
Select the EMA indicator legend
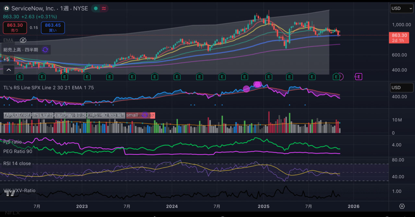[8, 40]
